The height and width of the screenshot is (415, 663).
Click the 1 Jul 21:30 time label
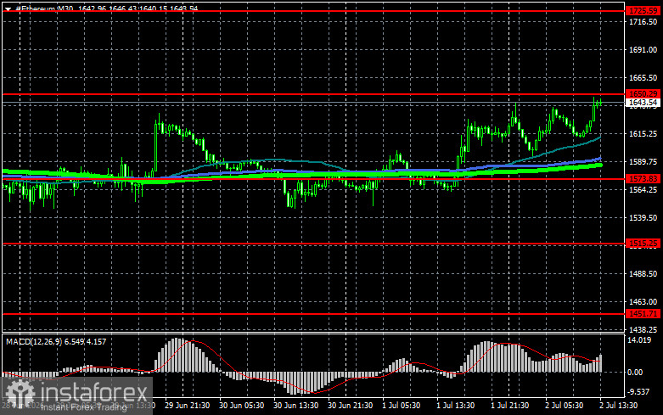(509, 406)
